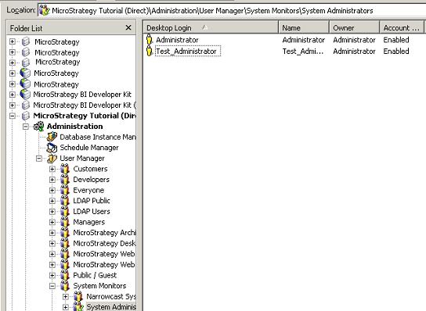
Task: Expand the System Adminis subgroup
Action: (66, 307)
